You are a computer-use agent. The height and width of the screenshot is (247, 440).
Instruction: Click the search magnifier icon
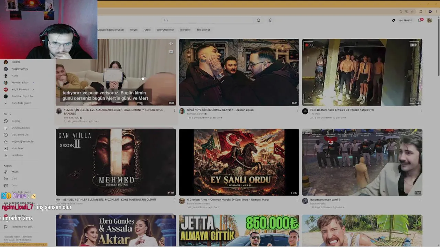(x=258, y=20)
